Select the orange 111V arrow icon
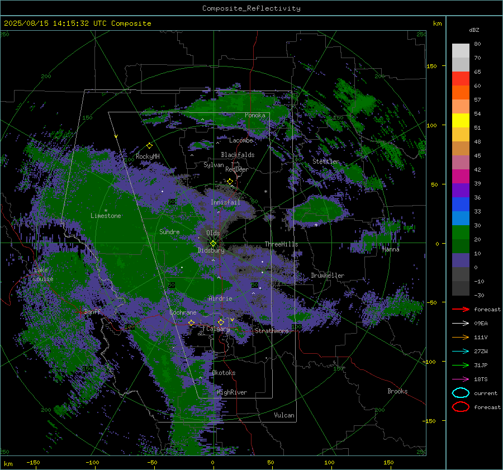 tap(461, 337)
